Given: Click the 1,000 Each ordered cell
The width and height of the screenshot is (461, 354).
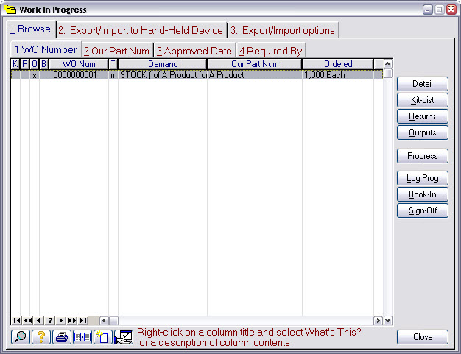Looking at the screenshot, I should point(338,75).
